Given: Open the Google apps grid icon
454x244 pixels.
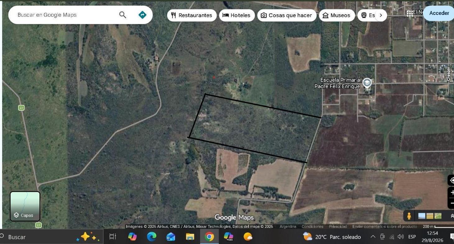Looking at the screenshot, I should (410, 13).
